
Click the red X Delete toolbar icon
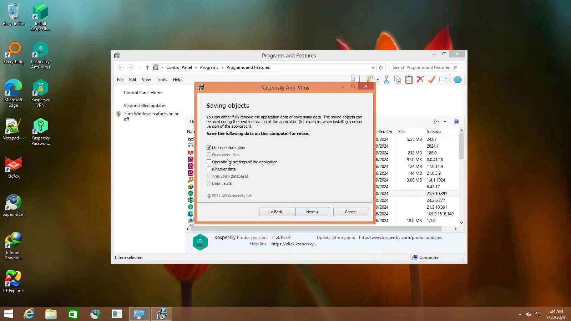tap(420, 80)
